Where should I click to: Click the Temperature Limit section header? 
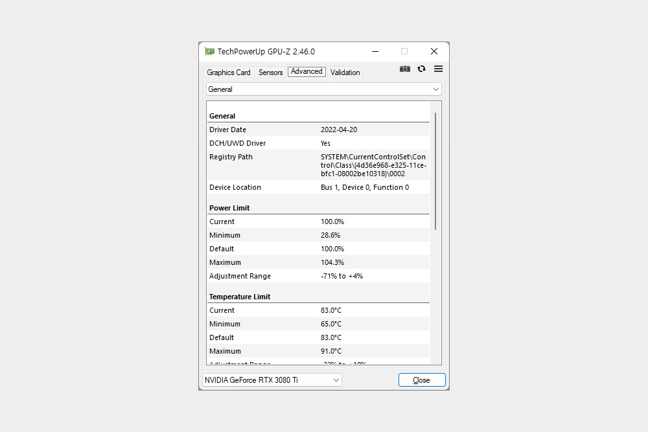[240, 297]
